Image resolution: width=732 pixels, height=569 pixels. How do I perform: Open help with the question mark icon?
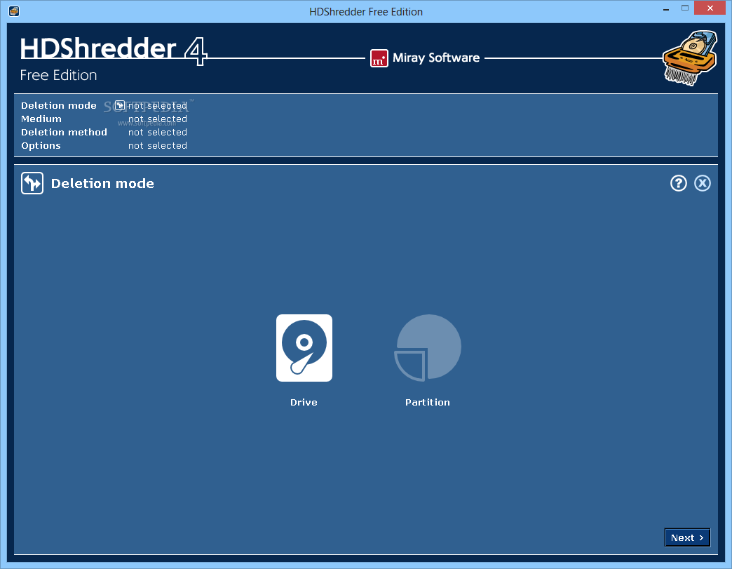coord(678,183)
